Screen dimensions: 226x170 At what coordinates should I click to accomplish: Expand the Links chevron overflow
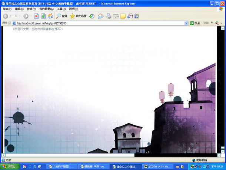[212, 22]
